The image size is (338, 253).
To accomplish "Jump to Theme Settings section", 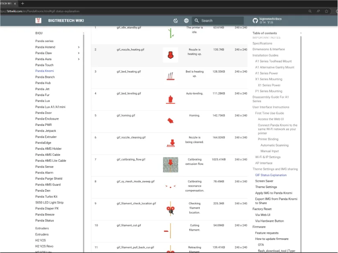I will point(266,187).
